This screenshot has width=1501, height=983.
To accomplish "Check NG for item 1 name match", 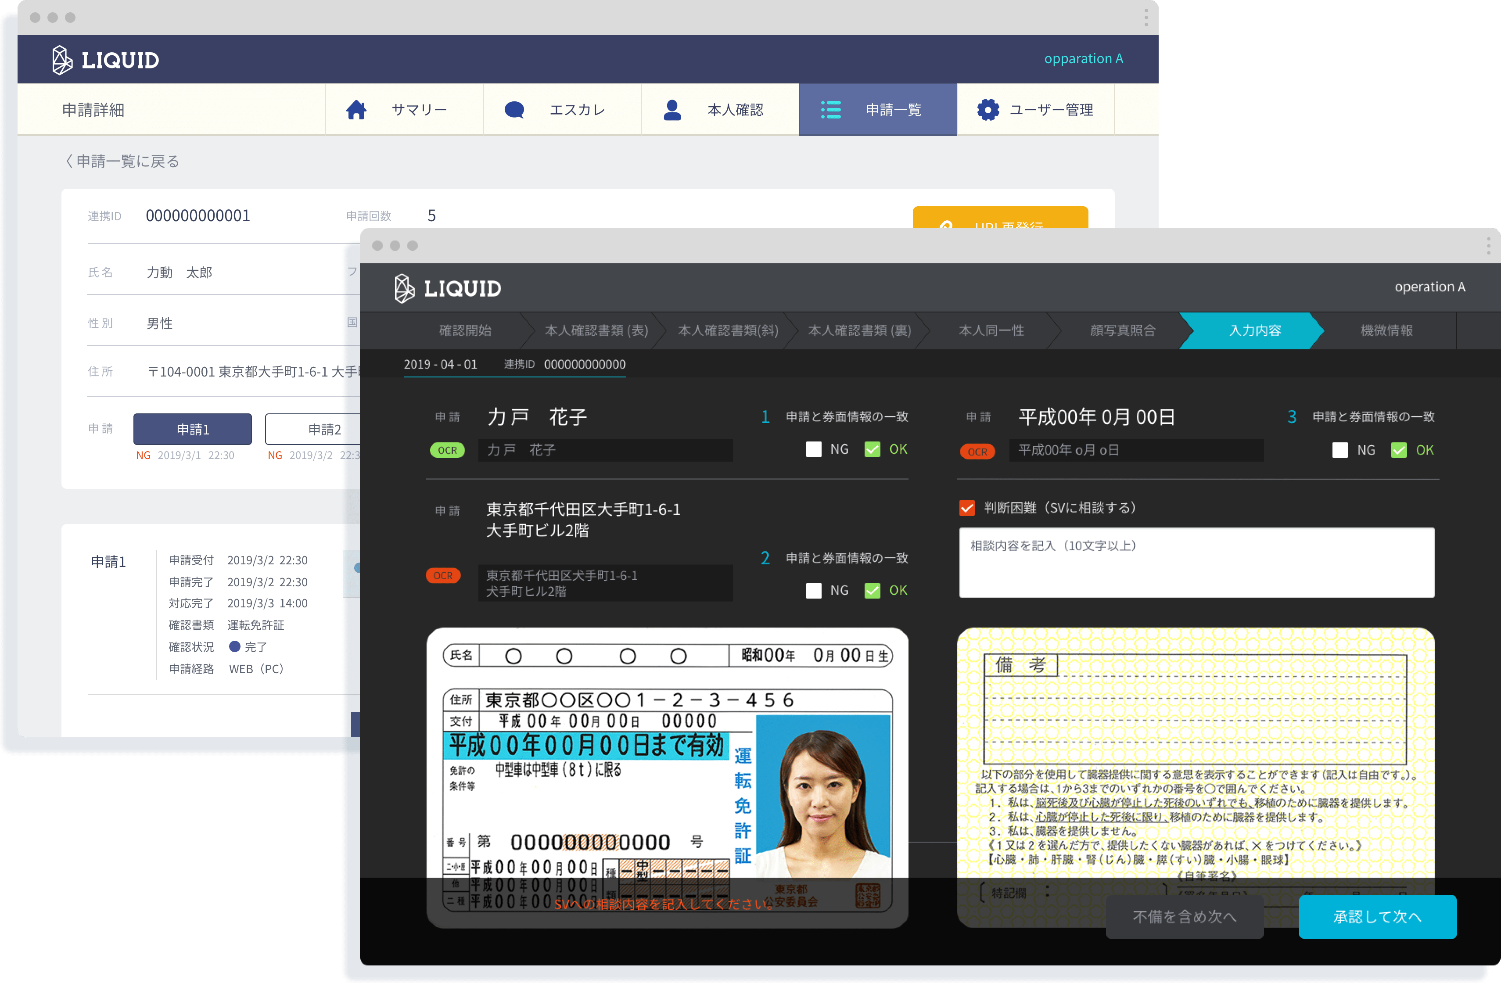I will point(813,449).
